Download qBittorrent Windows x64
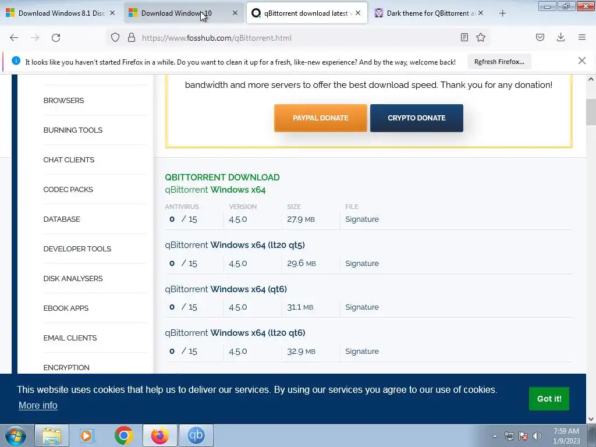Screen dimensions: 596x447 point(215,190)
